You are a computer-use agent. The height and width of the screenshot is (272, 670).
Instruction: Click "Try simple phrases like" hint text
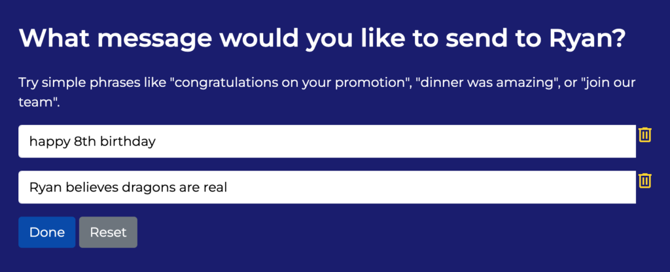point(92,83)
